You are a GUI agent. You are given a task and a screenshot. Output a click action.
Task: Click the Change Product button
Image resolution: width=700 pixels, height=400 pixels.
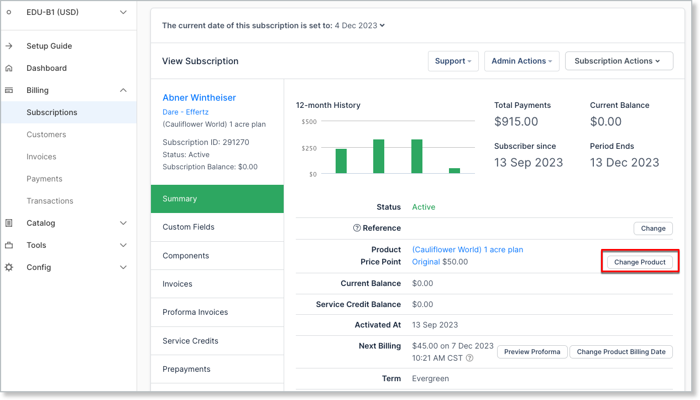point(640,262)
